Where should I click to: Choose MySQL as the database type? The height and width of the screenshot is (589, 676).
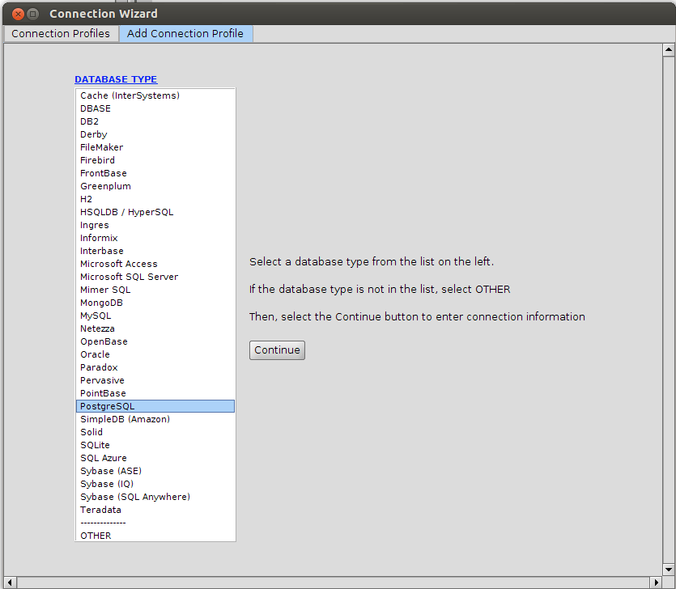tap(96, 316)
